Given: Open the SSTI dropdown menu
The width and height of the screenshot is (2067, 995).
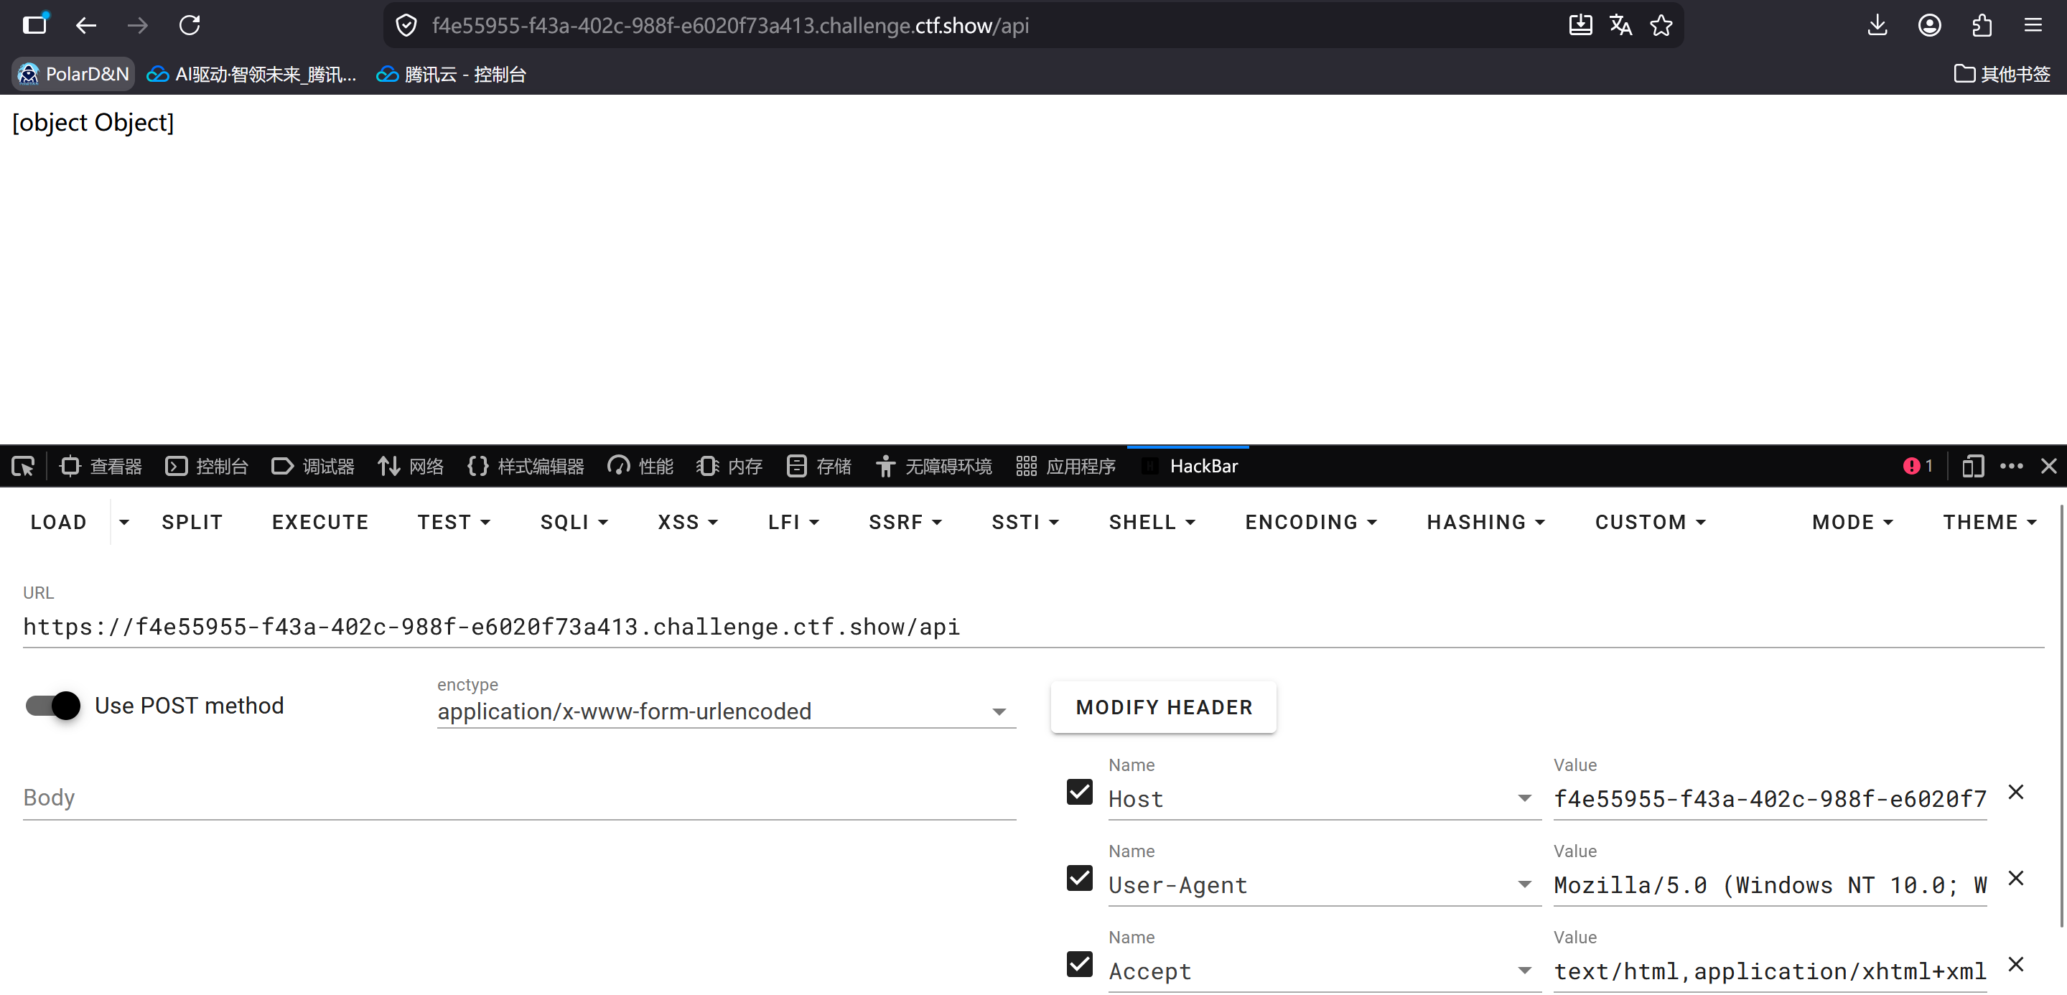Looking at the screenshot, I should (1025, 523).
